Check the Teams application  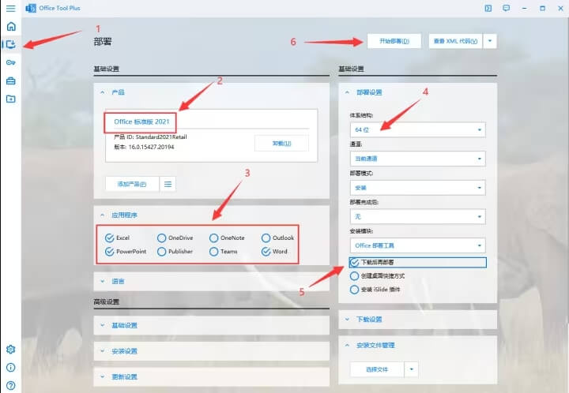click(224, 252)
